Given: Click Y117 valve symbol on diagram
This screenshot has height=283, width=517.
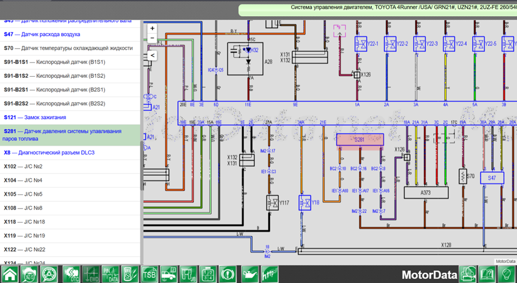Looking at the screenshot, I should click(x=272, y=202).
